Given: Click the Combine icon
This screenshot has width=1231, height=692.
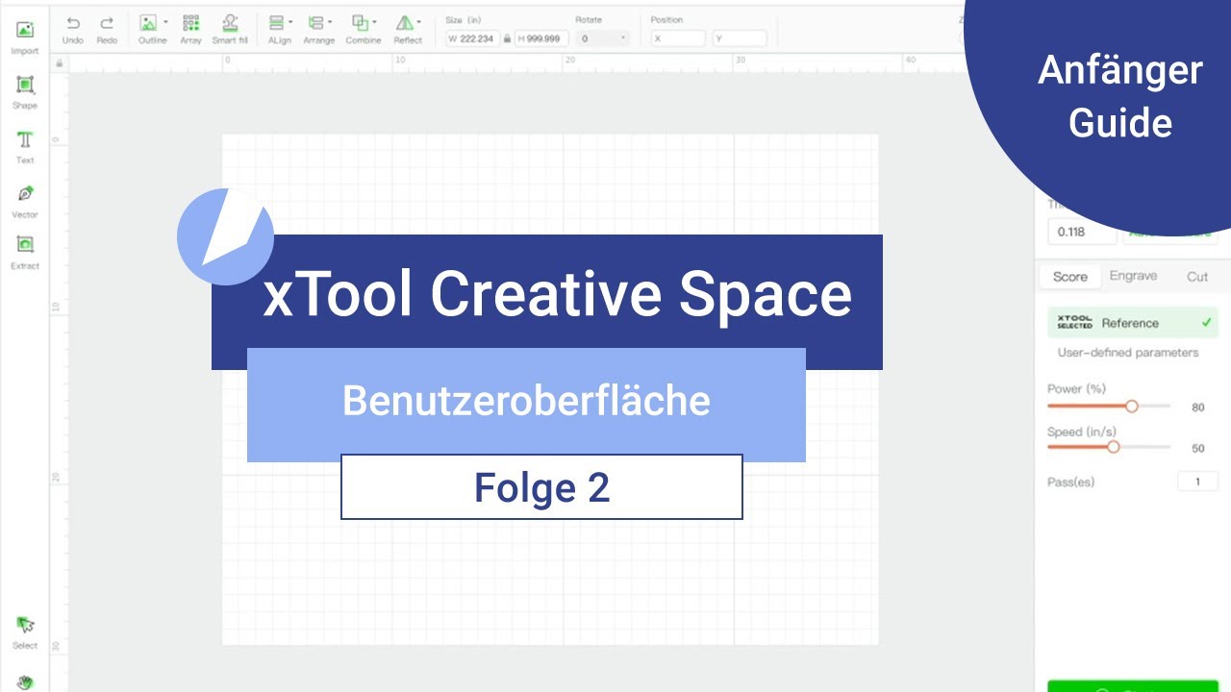Looking at the screenshot, I should (x=360, y=22).
